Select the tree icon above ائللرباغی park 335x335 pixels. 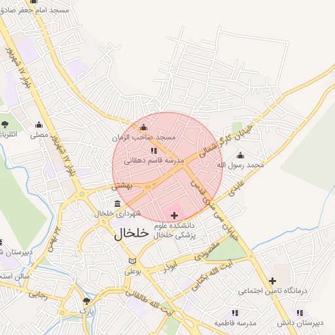(x=5, y=125)
